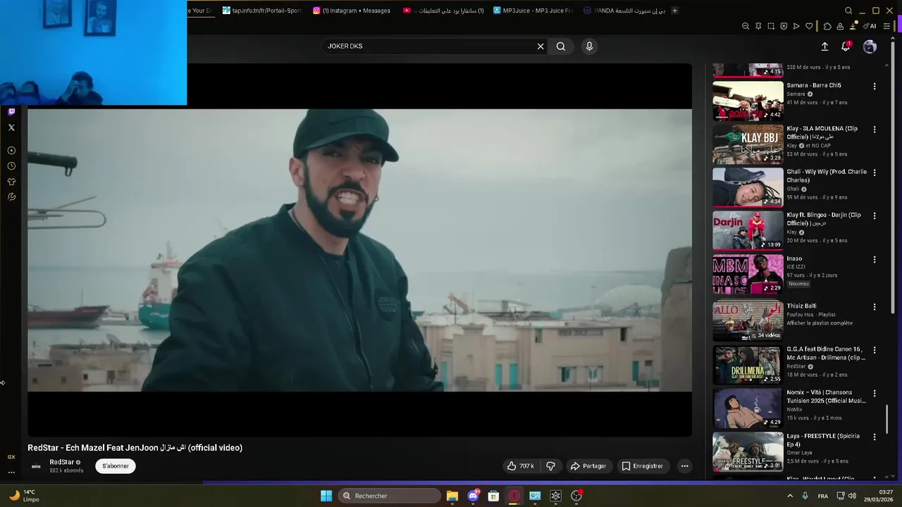Click the YouTube search magnifier button

click(561, 46)
